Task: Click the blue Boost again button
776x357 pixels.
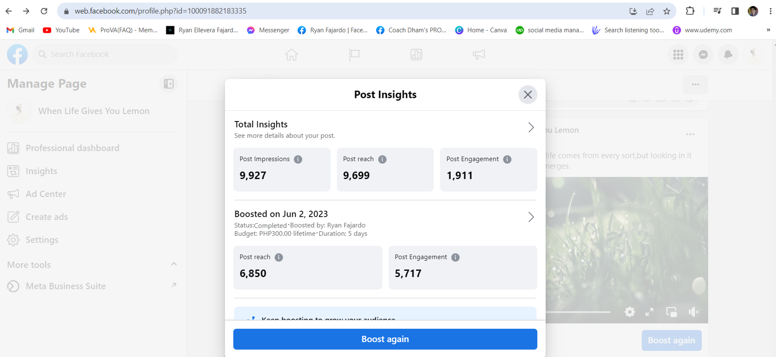Action: (385, 339)
